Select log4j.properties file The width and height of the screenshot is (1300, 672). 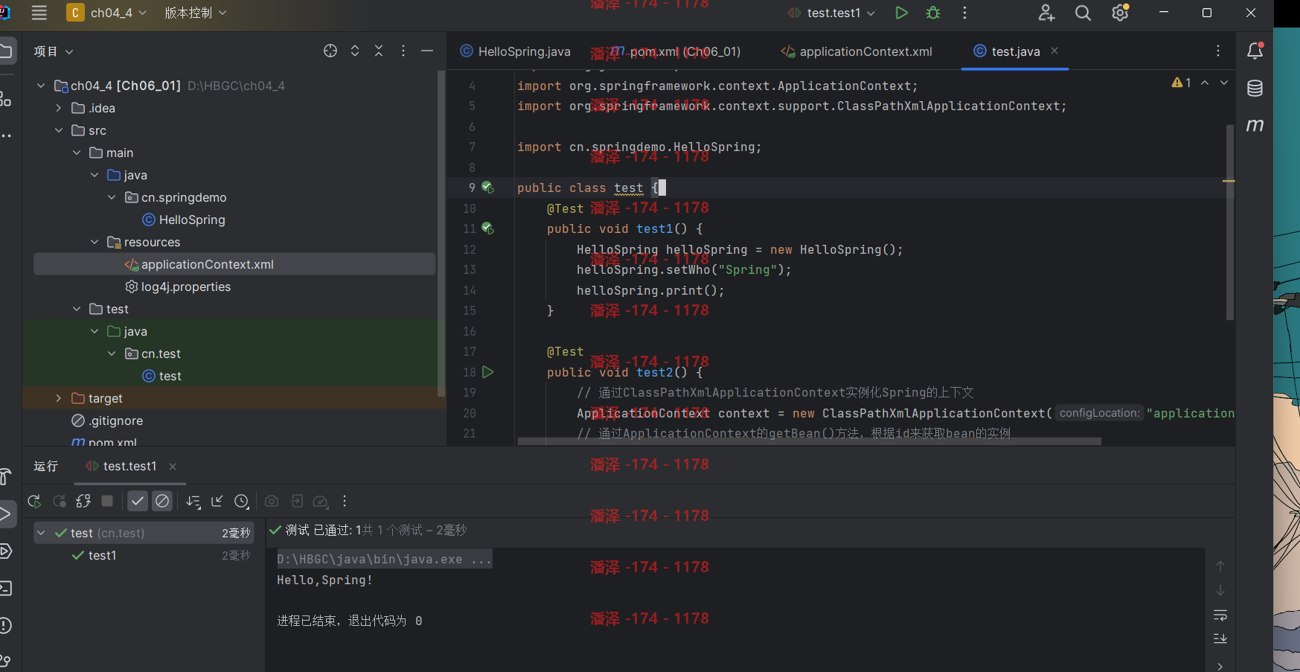pos(178,287)
